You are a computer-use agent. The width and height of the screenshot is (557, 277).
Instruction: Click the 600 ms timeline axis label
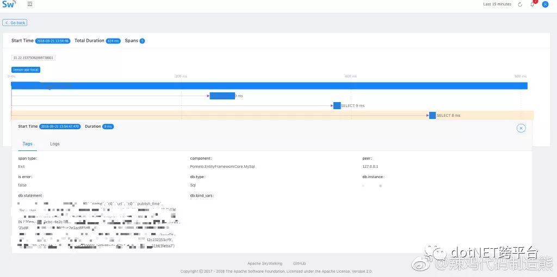pyautogui.click(x=521, y=76)
